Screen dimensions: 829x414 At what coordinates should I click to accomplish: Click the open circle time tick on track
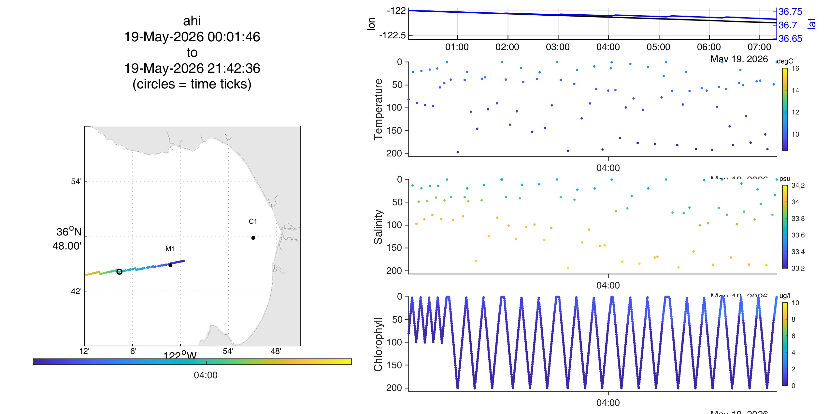pyautogui.click(x=119, y=272)
